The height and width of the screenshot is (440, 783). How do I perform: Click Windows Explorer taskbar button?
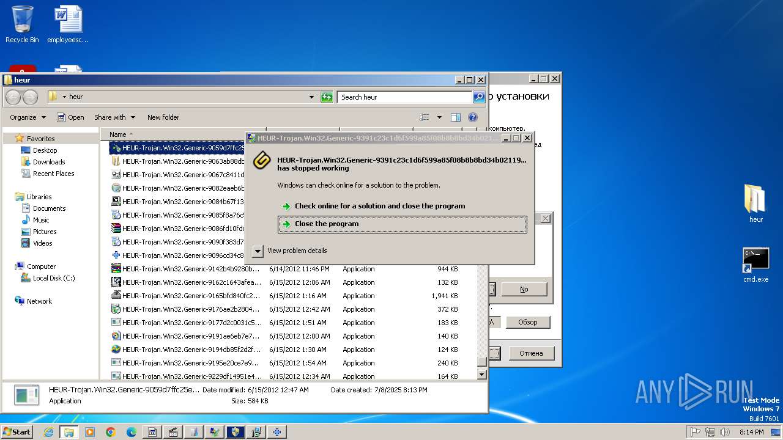pos(69,432)
